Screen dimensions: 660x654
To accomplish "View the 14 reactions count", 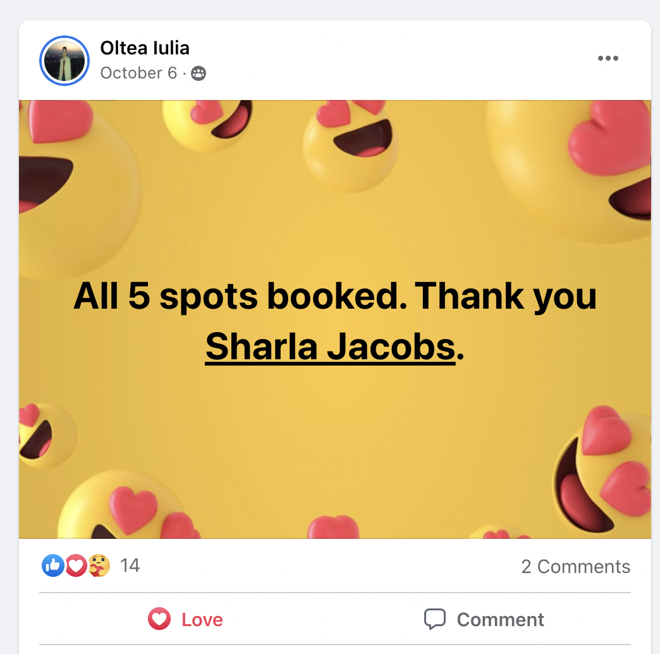I will (x=130, y=565).
